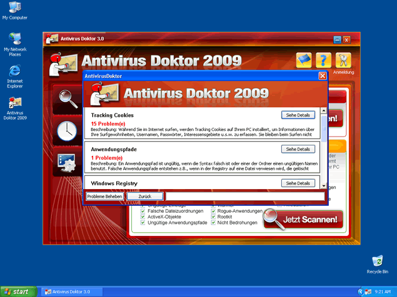Open the clock scheduler sidebar icon
The image size is (397, 297).
pyautogui.click(x=65, y=130)
